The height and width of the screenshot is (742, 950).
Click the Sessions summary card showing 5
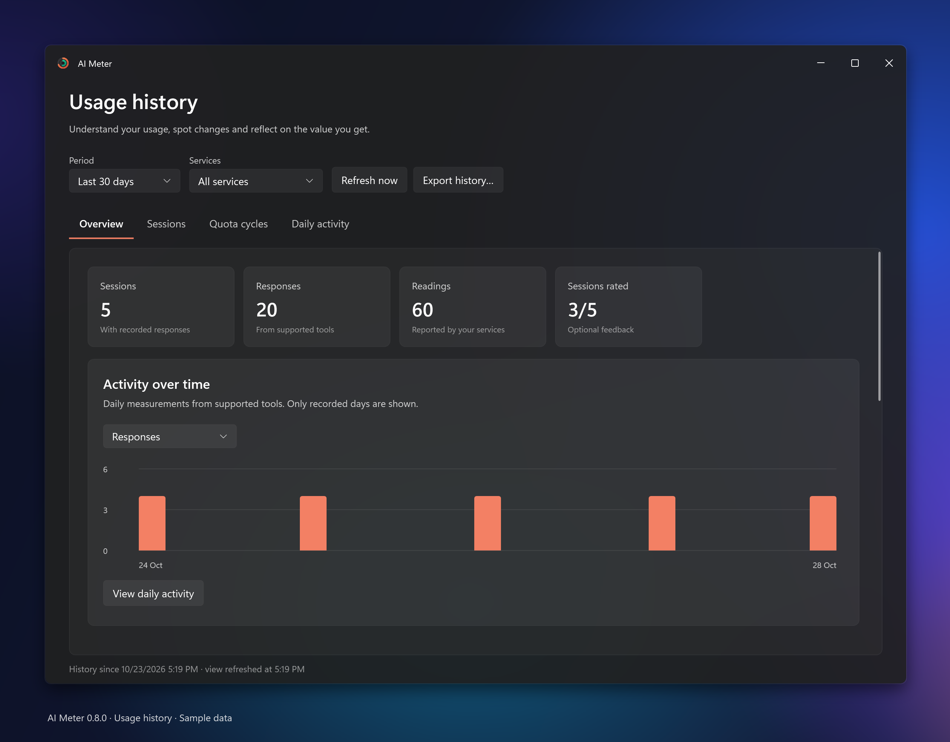point(161,306)
